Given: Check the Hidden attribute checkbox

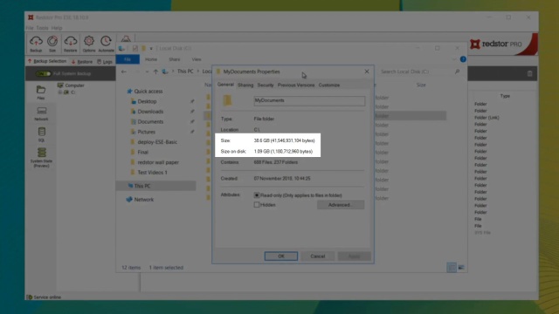Looking at the screenshot, I should [257, 205].
